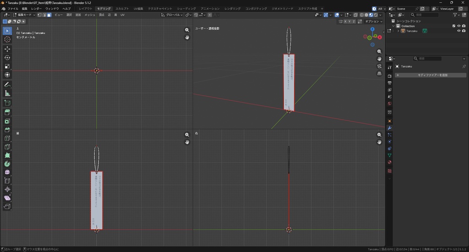Toggle camera view in perspective viewport
Image resolution: width=469 pixels, height=252 pixels.
pyautogui.click(x=379, y=66)
